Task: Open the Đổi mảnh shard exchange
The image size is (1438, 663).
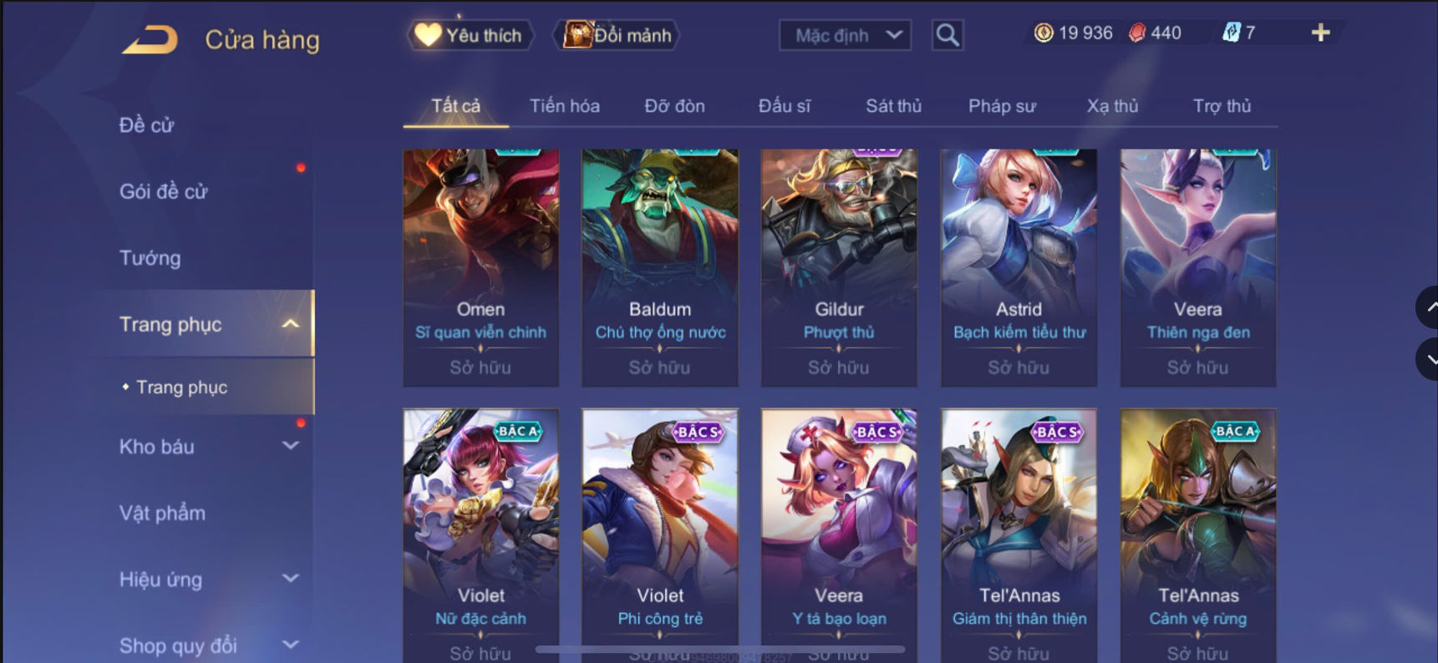Action: 617,35
